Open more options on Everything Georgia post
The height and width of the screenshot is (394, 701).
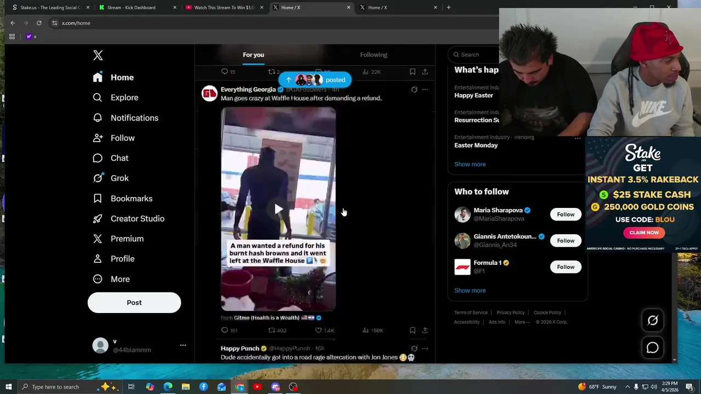[x=425, y=89]
